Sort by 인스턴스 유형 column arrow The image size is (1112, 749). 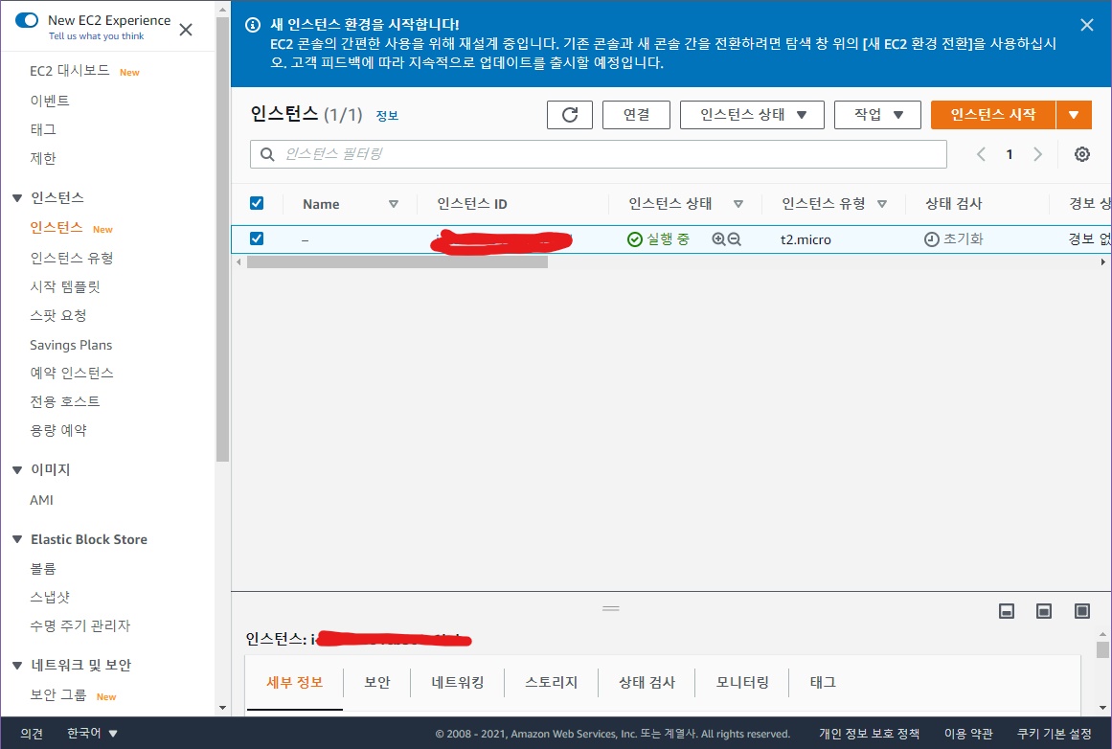[x=882, y=204]
